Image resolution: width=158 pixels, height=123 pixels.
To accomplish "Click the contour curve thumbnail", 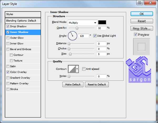I will 72,69.
